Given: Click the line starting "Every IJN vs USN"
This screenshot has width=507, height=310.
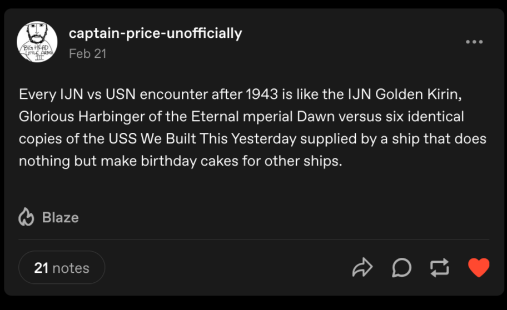Looking at the screenshot, I should tap(240, 94).
